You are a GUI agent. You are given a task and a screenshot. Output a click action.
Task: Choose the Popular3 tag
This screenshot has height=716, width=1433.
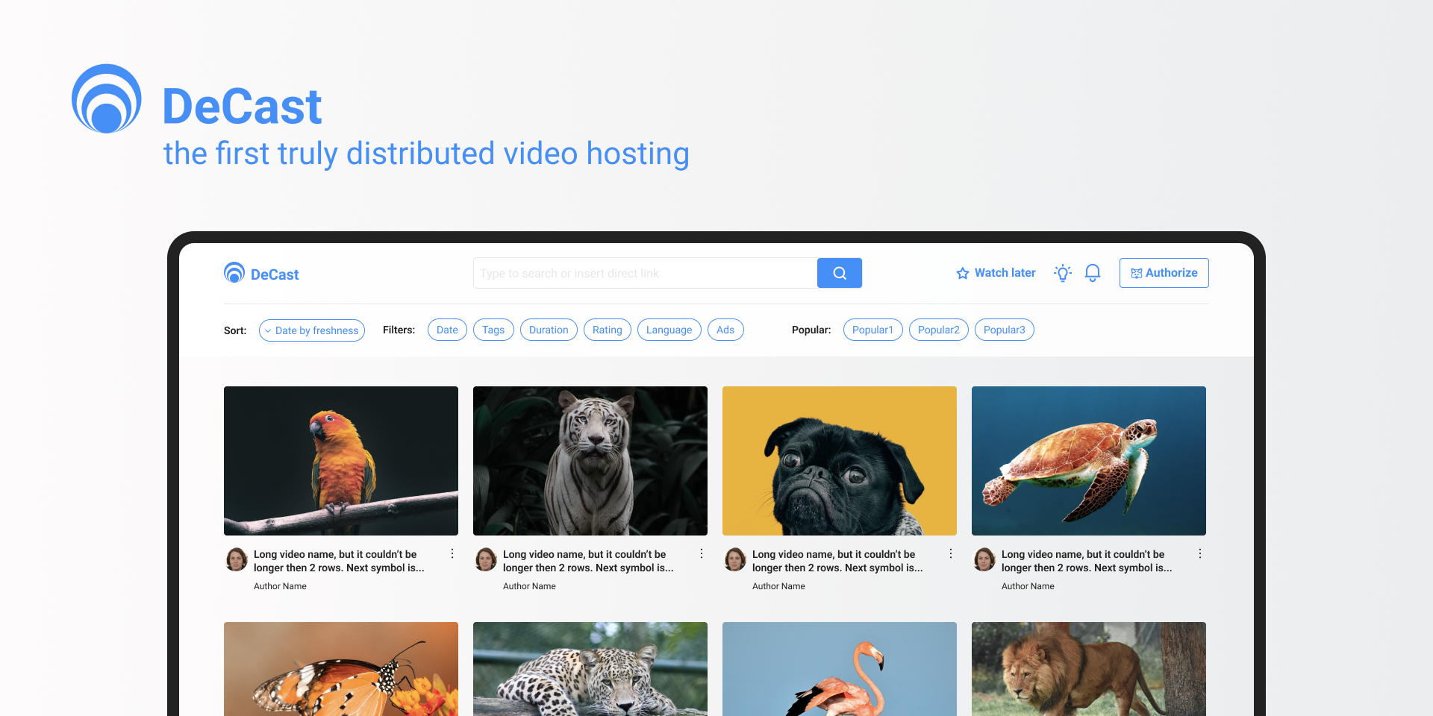[x=1005, y=330]
